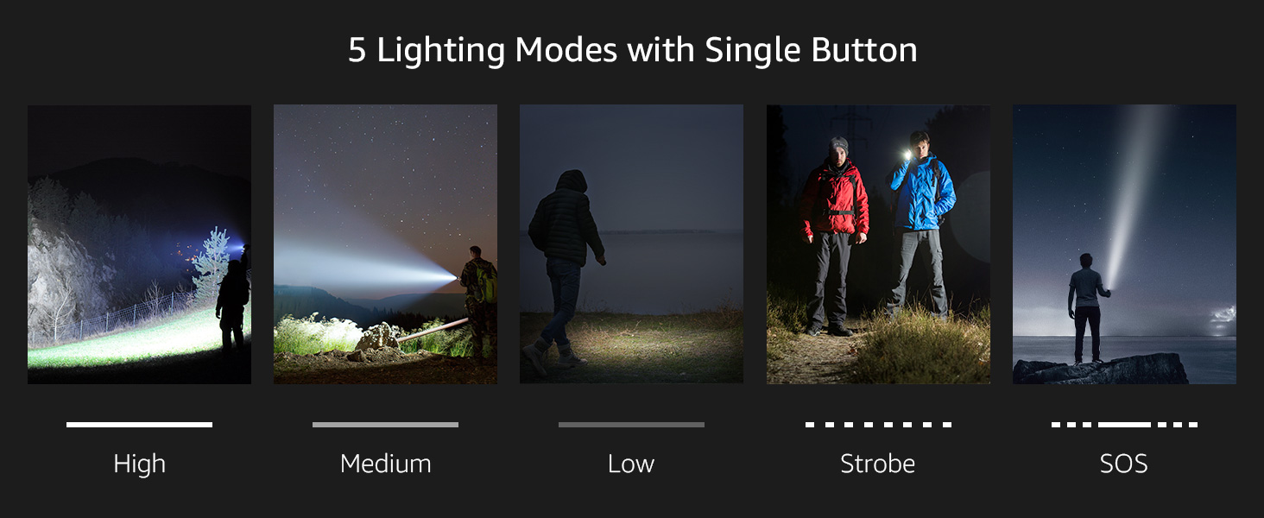Select the High label
The width and height of the screenshot is (1264, 518).
[139, 464]
